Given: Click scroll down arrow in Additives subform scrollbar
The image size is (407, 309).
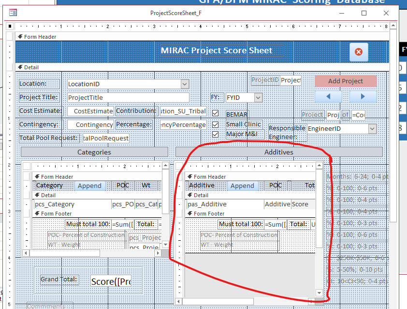Looking at the screenshot, I should pyautogui.click(x=319, y=293).
